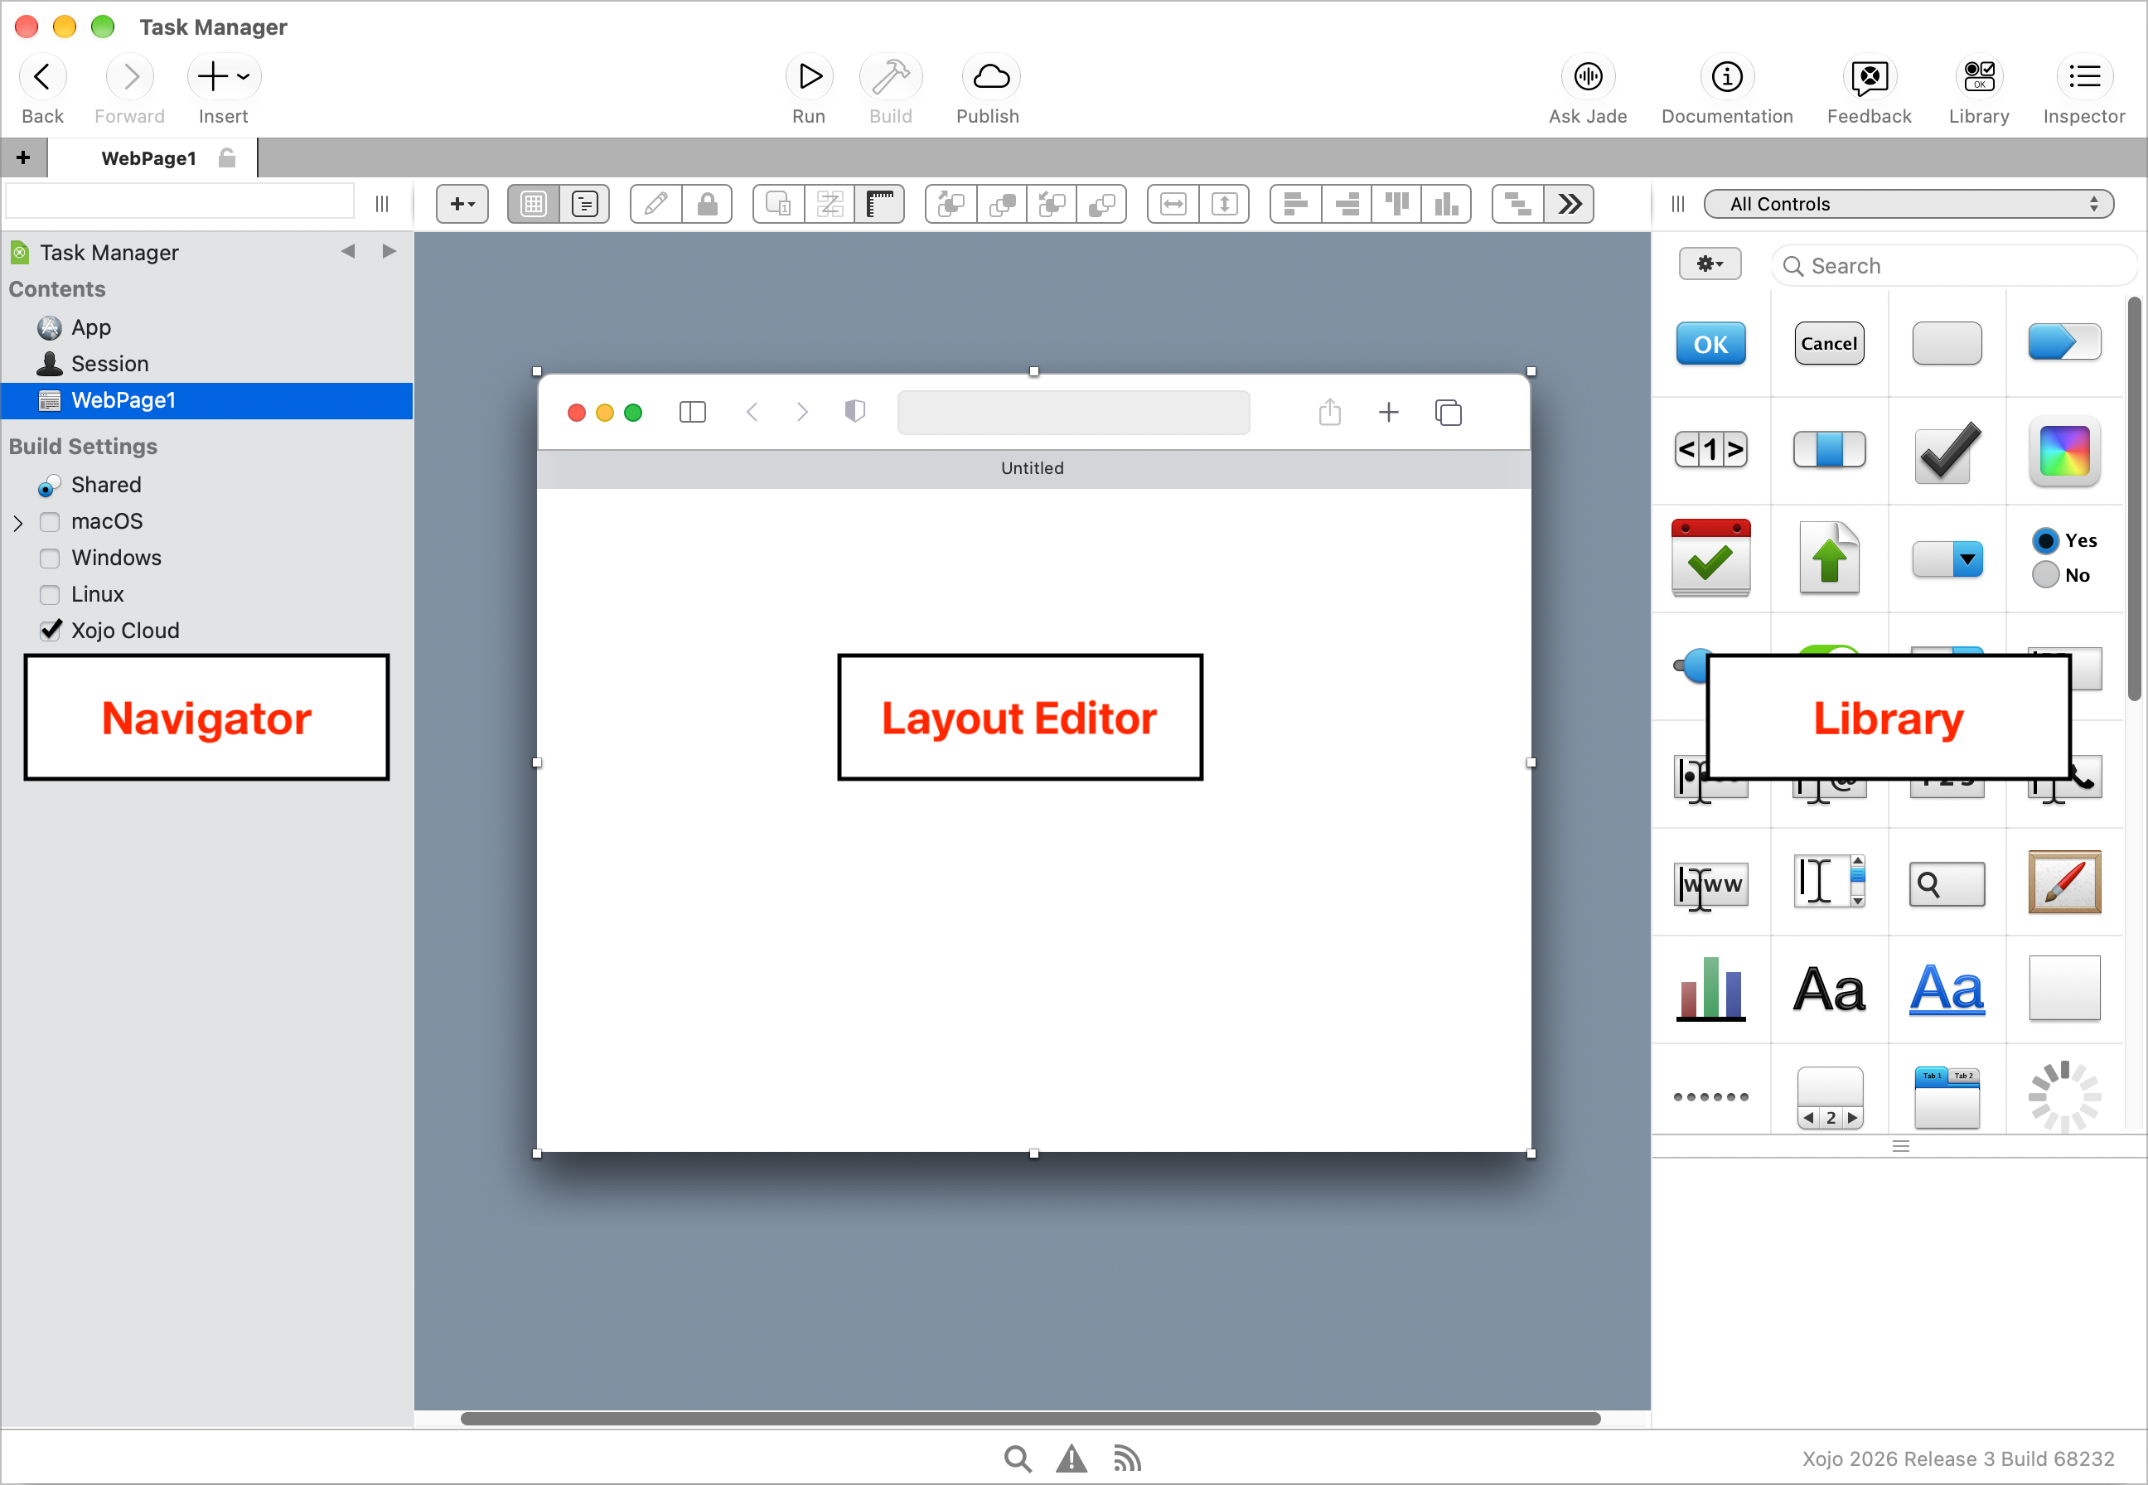Open the Feedback tool
The width and height of the screenshot is (2148, 1485).
[1868, 76]
